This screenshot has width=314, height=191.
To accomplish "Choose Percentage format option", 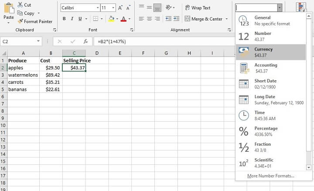I will click(271, 131).
